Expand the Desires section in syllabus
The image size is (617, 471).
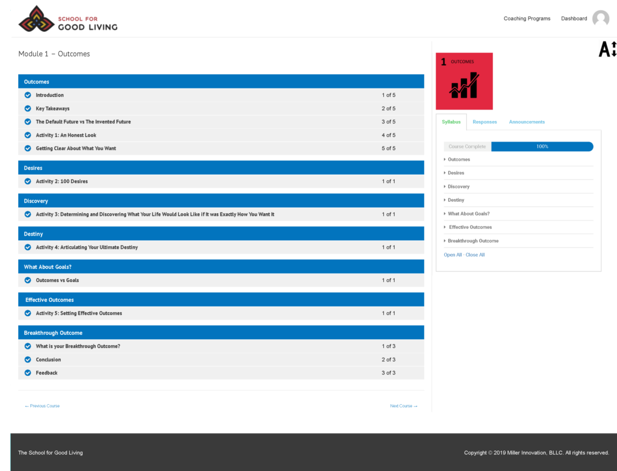tap(456, 173)
